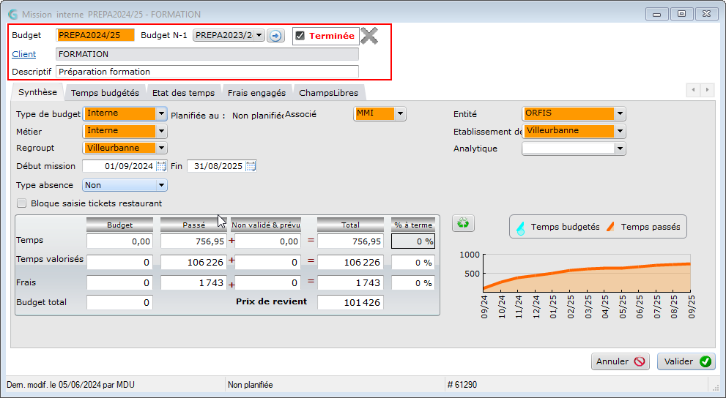Click the Valider button

(x=686, y=361)
